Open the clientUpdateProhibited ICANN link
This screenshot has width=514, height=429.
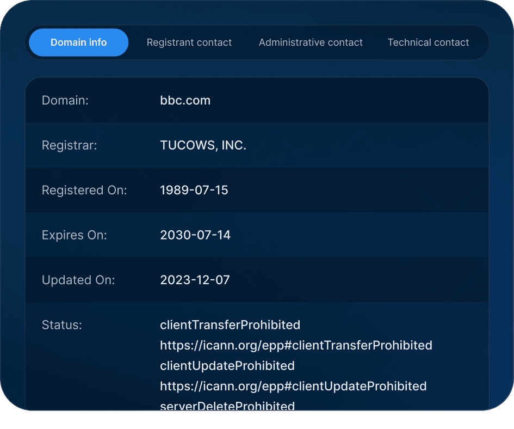point(293,386)
